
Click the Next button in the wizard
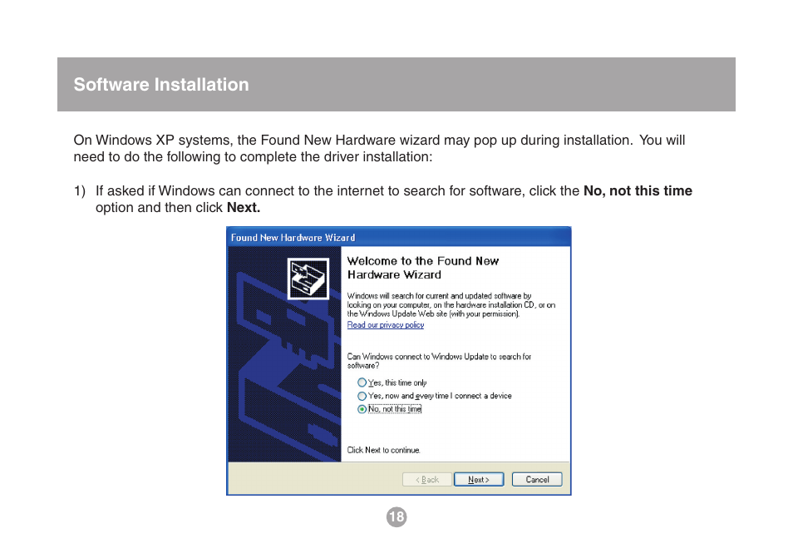click(479, 479)
